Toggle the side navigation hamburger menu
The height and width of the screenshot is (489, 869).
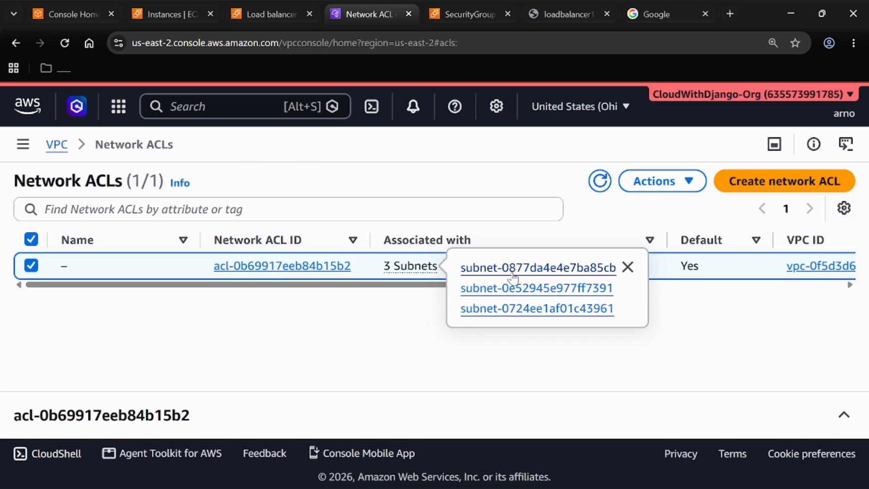point(23,144)
